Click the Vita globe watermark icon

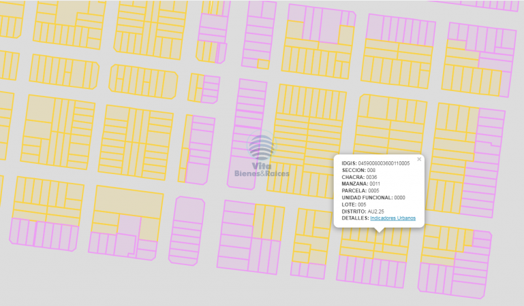(262, 148)
